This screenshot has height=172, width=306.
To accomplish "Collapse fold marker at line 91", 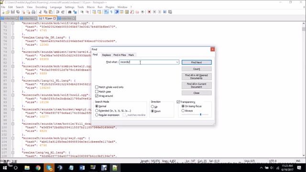I will pos(13,95).
